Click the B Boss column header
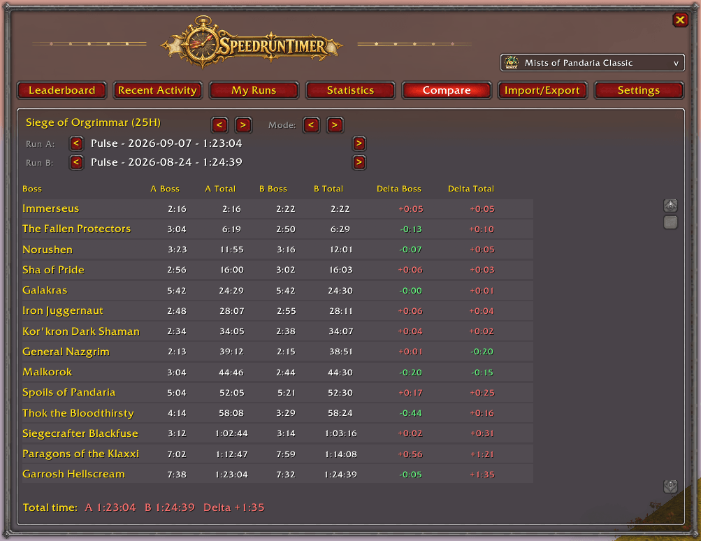701x541 pixels. tap(273, 189)
